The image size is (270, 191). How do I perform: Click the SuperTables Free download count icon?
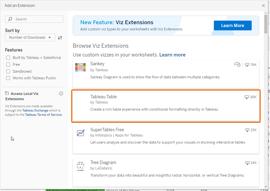click(247, 130)
